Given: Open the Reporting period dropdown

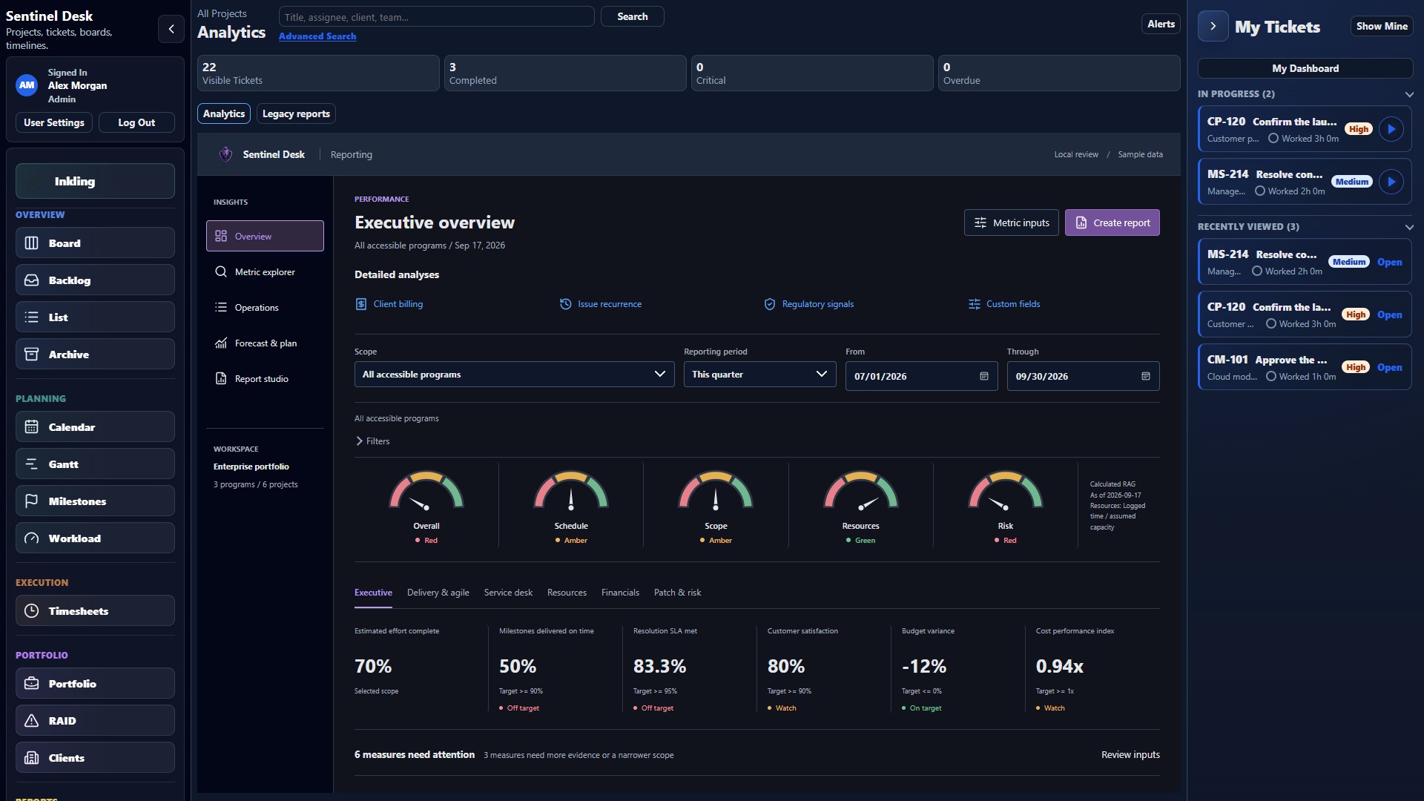Looking at the screenshot, I should 759,375.
